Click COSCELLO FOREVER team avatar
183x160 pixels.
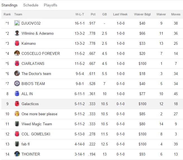coord(17,53)
